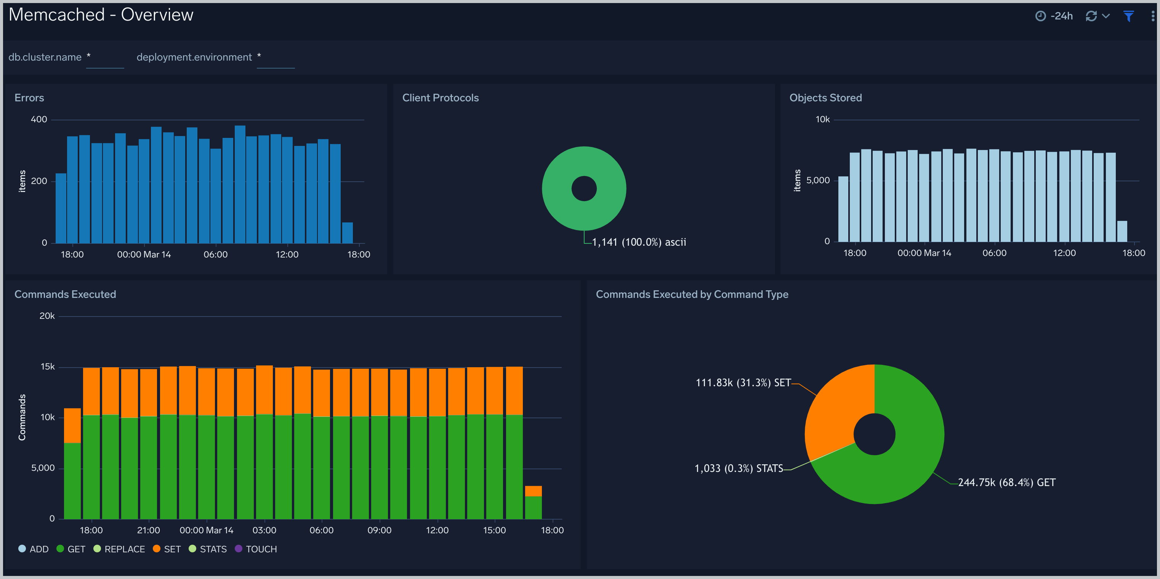
Task: Click the '00:00 Mar 14' label in Errors chart
Action: point(144,254)
